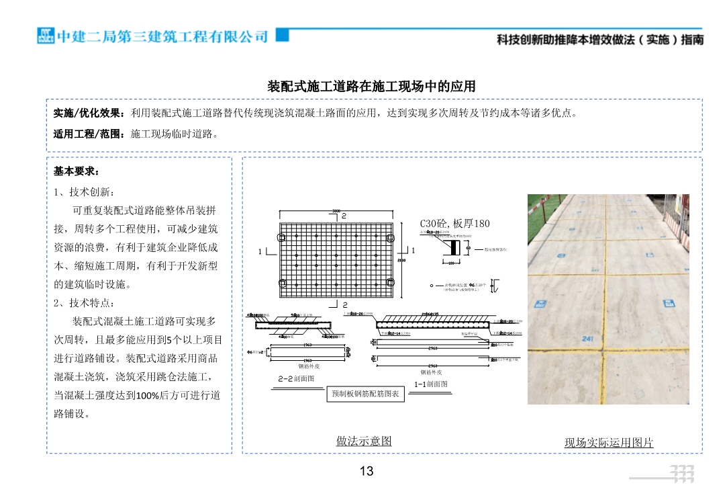Click the underlined 做法示意图 caption
This screenshot has width=727, height=504.
pos(364,443)
